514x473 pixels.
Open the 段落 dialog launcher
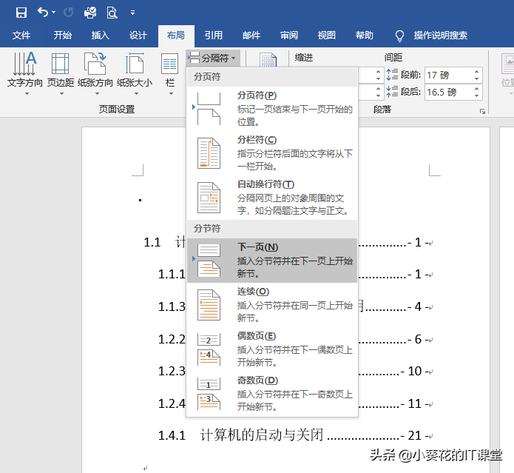pyautogui.click(x=482, y=112)
